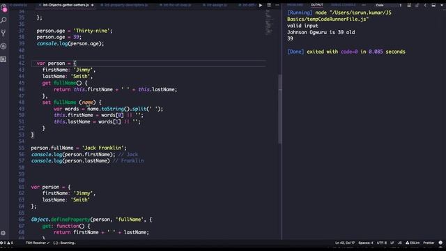Split the editor to the right
The image size is (446, 251).
269,5
